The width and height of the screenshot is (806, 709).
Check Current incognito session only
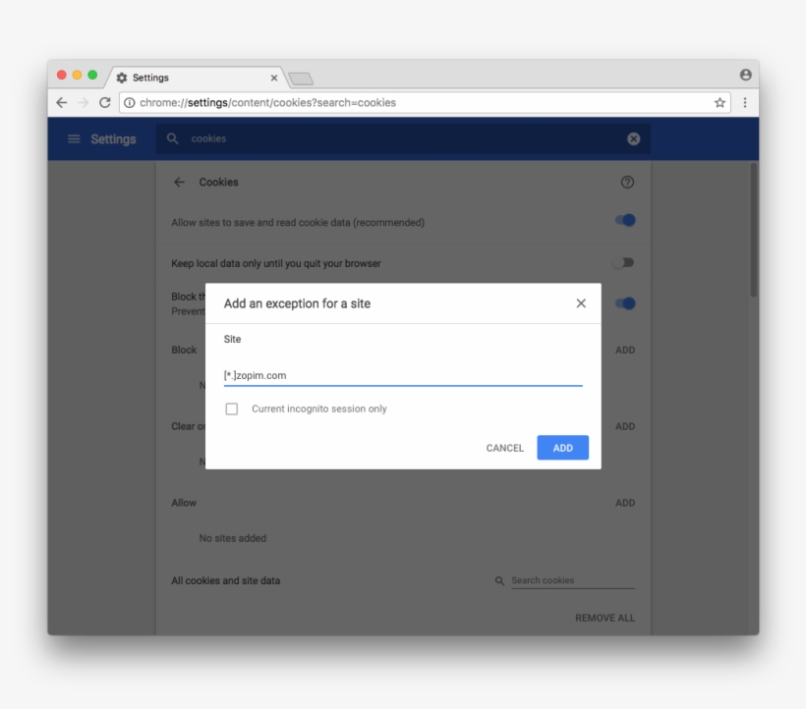232,409
